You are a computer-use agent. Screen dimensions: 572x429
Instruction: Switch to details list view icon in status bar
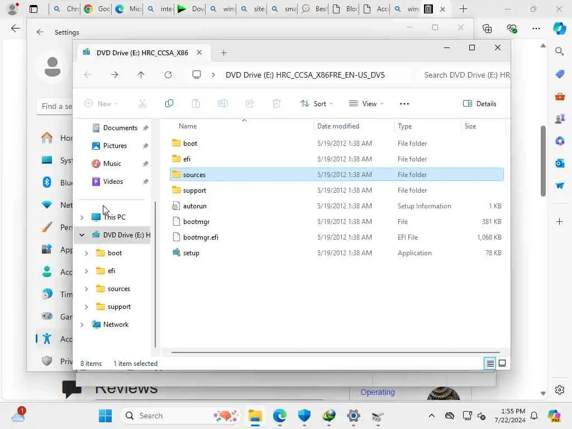tap(490, 363)
